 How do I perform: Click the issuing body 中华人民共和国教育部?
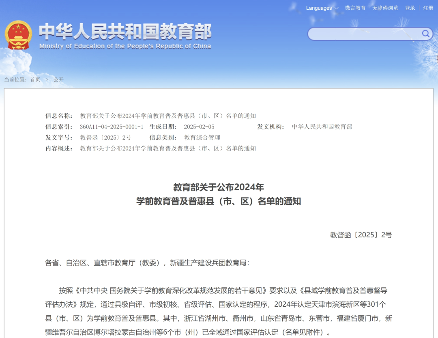pyautogui.click(x=322, y=127)
